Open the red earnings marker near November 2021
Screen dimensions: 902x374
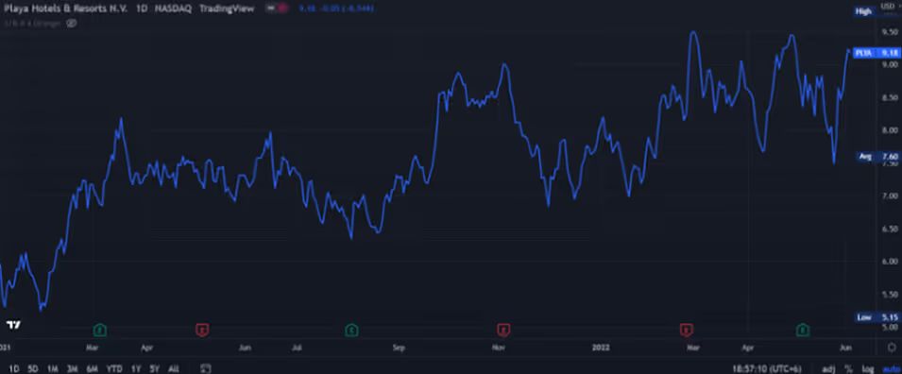503,330
